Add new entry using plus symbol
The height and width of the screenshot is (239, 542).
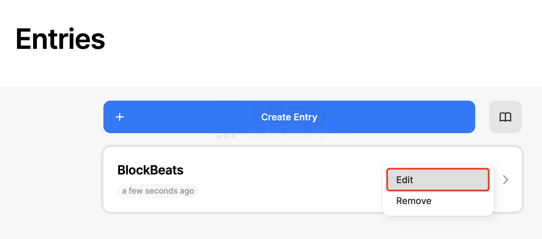120,117
